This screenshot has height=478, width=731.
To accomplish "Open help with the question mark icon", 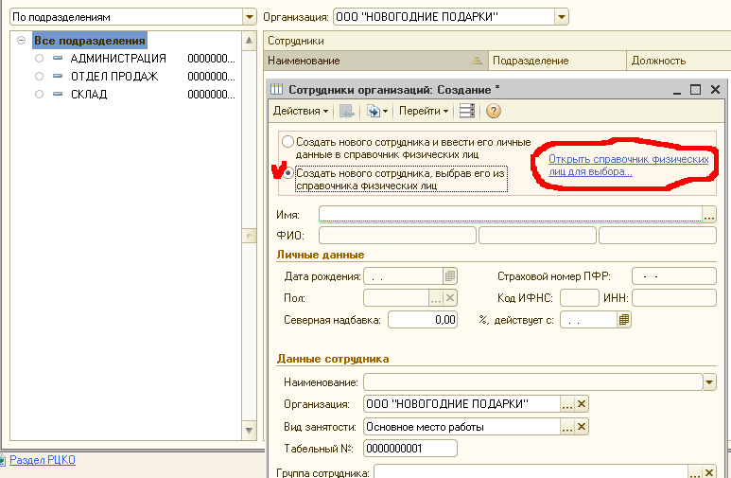I will pyautogui.click(x=493, y=111).
